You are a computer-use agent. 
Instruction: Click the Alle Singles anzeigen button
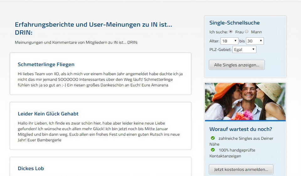pos(237,65)
